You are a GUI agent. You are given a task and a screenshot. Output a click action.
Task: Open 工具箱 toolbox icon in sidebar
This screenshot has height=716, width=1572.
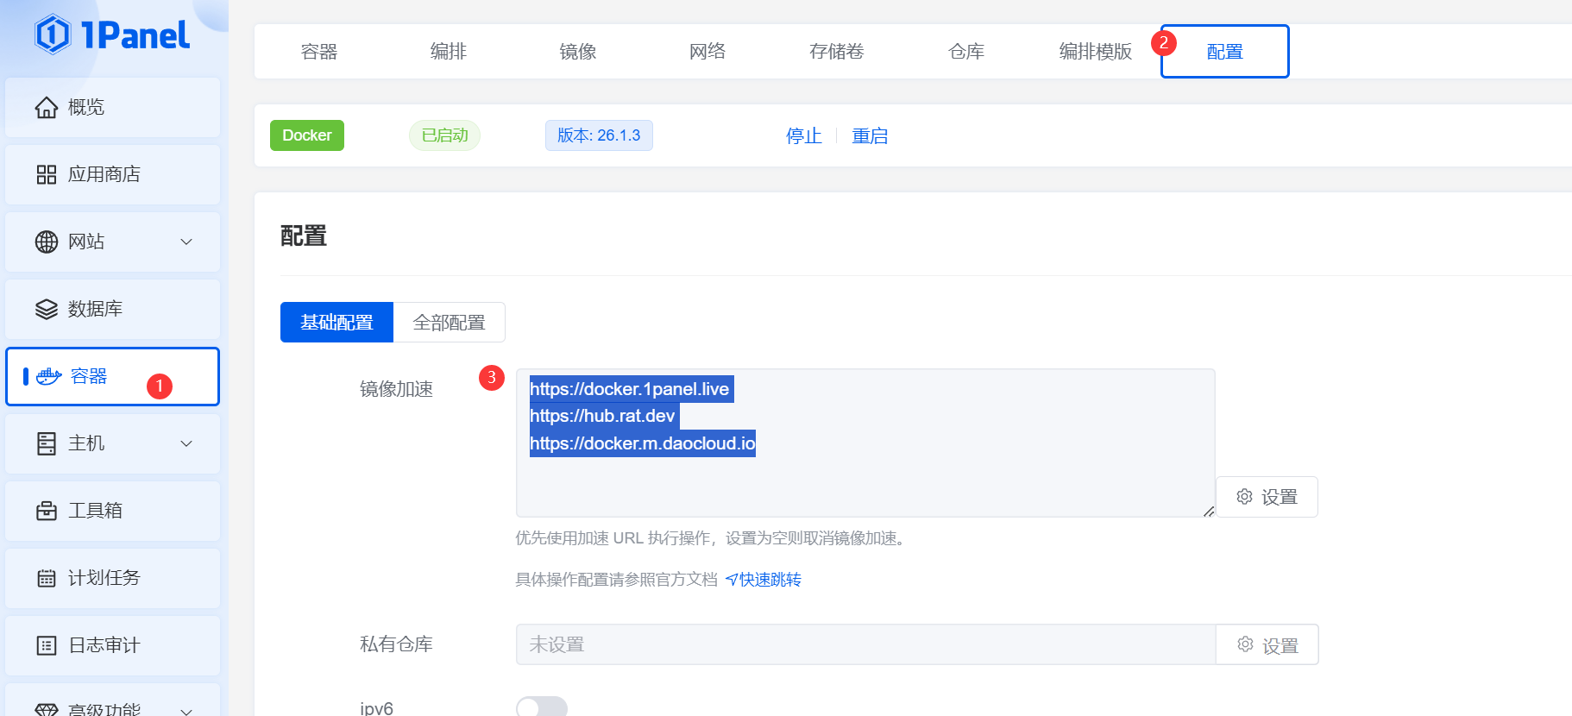pos(47,511)
